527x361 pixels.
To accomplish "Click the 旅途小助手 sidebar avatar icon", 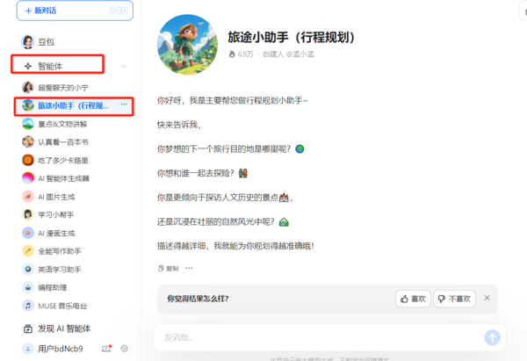I will point(28,105).
